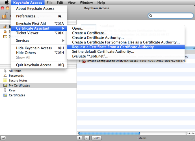
Task: Select the Keys category icon
Action: coord(5,90)
